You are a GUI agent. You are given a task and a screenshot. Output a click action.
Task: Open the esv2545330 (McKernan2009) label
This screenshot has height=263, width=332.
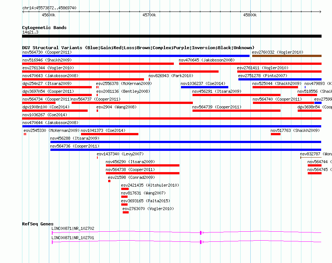point(51,130)
